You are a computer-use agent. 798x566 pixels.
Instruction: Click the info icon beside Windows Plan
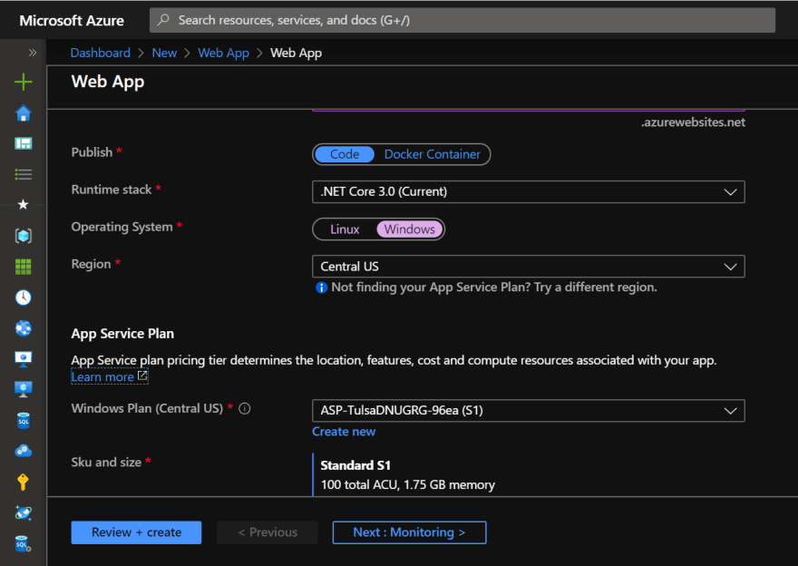coord(245,408)
